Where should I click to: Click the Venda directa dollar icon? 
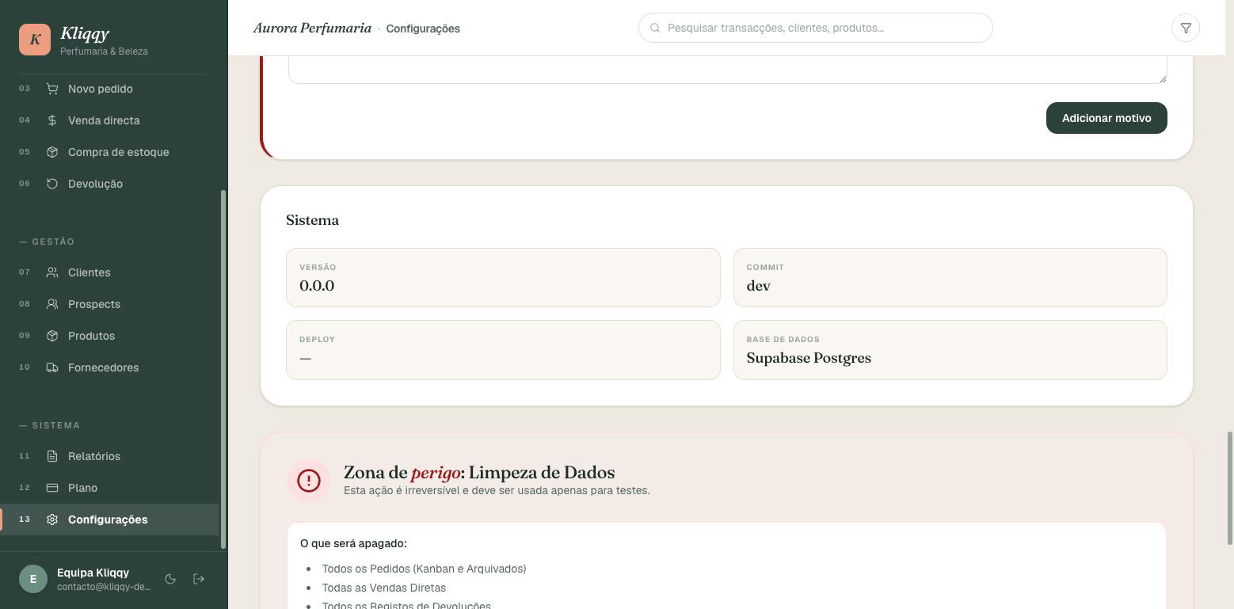(52, 120)
